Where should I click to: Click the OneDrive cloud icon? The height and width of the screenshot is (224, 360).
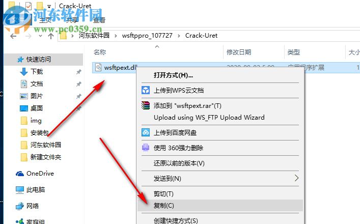20,174
